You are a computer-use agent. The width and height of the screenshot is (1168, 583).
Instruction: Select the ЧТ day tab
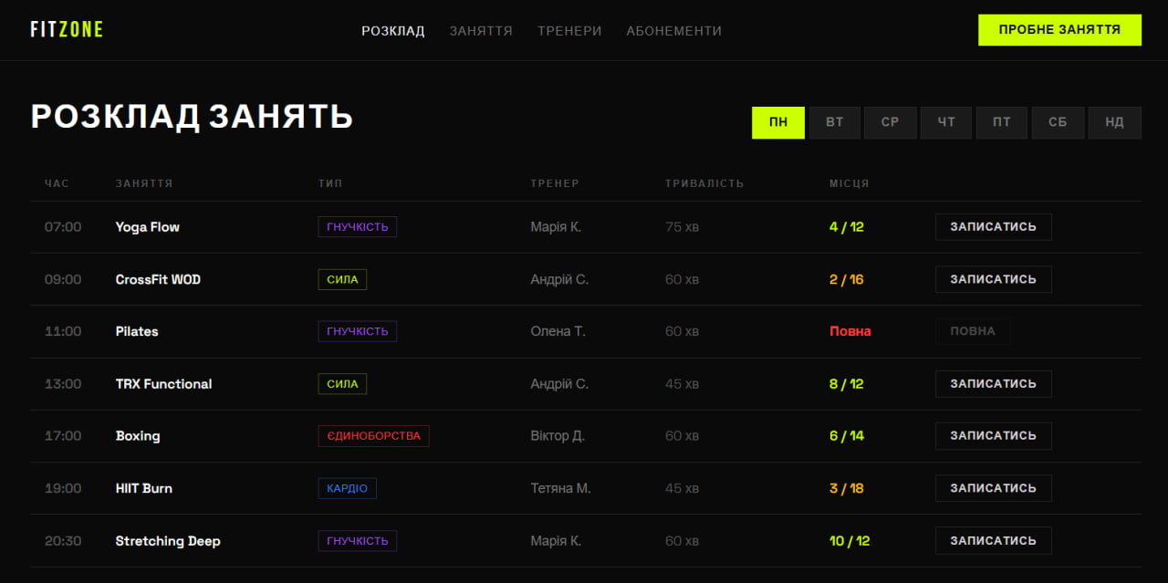[946, 122]
